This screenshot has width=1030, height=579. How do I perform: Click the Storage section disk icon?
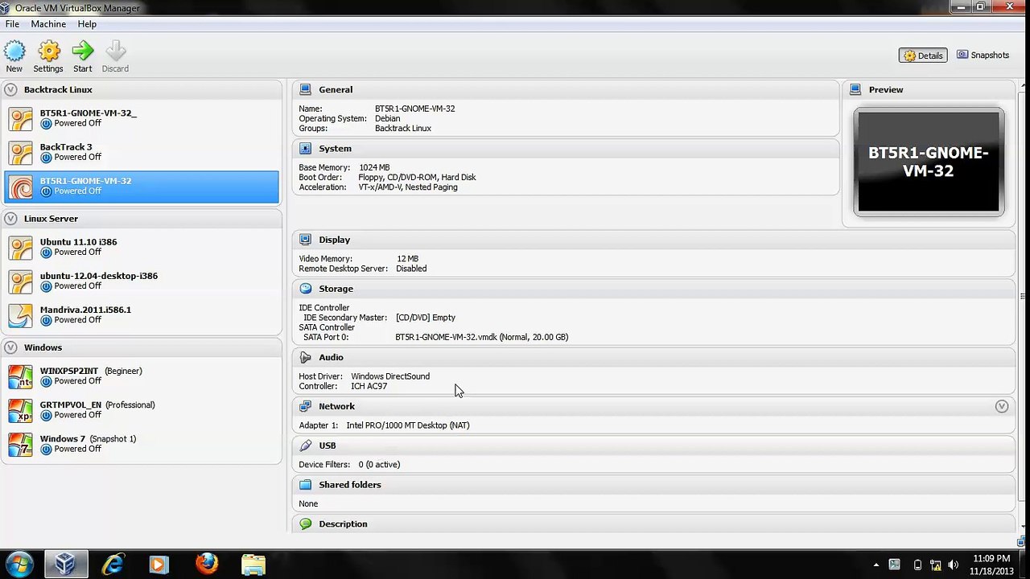coord(305,288)
